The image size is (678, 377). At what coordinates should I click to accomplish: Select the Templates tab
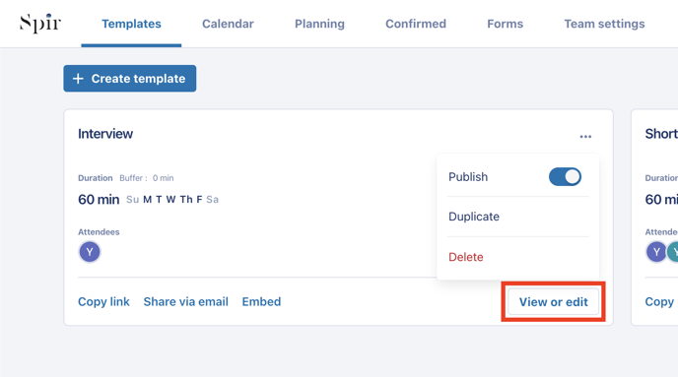(131, 24)
